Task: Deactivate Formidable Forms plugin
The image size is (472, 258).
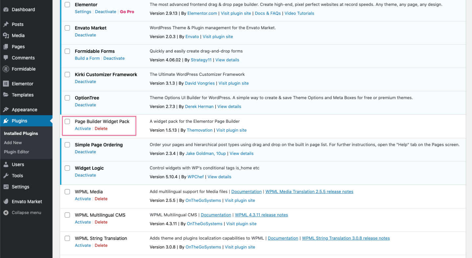Action: point(114,58)
